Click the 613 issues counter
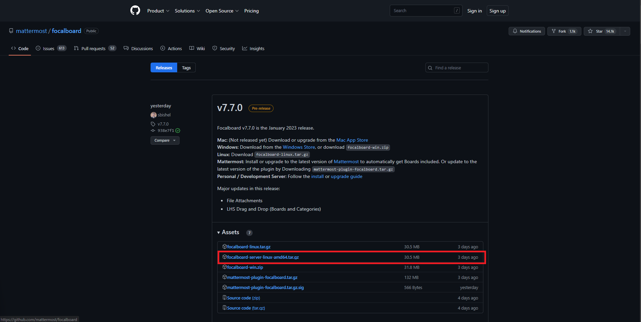Image resolution: width=641 pixels, height=322 pixels. click(62, 48)
